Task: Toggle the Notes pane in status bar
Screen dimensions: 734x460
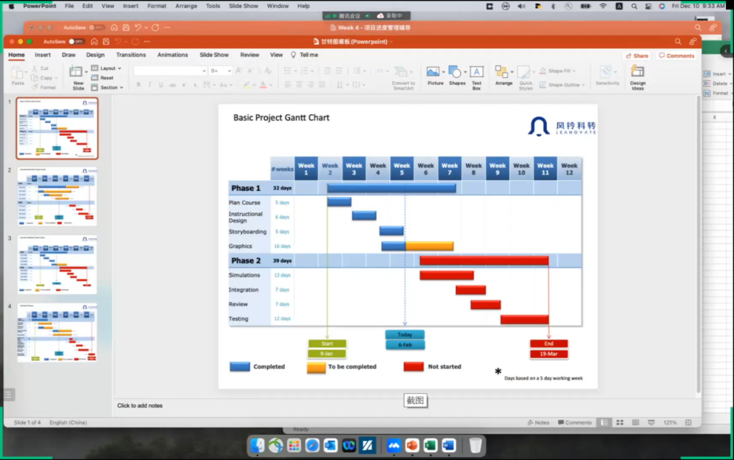Action: [538, 423]
